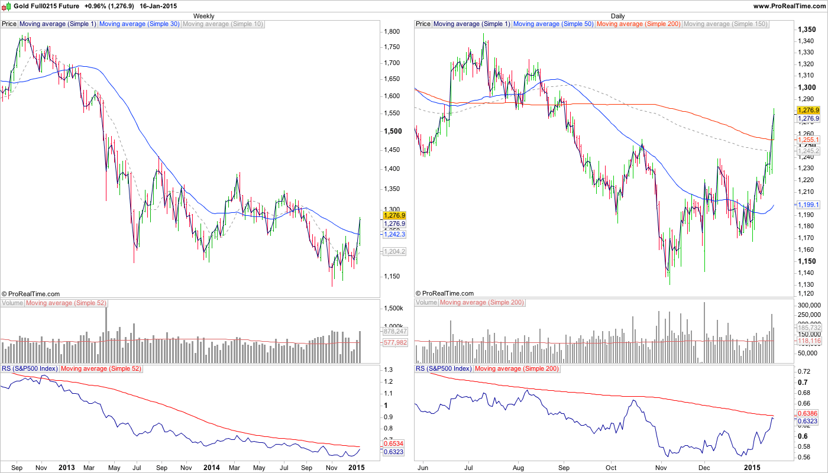Open the www.ProRealTime.com link

click(x=789, y=6)
